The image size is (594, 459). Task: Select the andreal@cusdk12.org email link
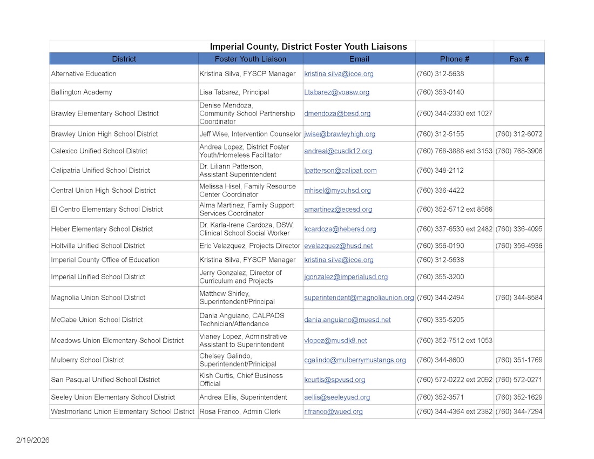click(x=337, y=151)
